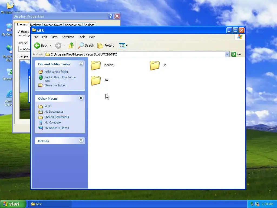This screenshot has height=208, width=277.
Task: Click the Go green arrow button
Action: point(233,54)
